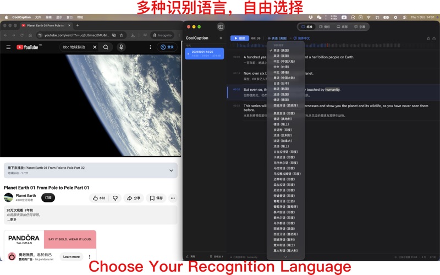Click the 继续 play button
Screen dimensions: 440x275
(x=240, y=38)
